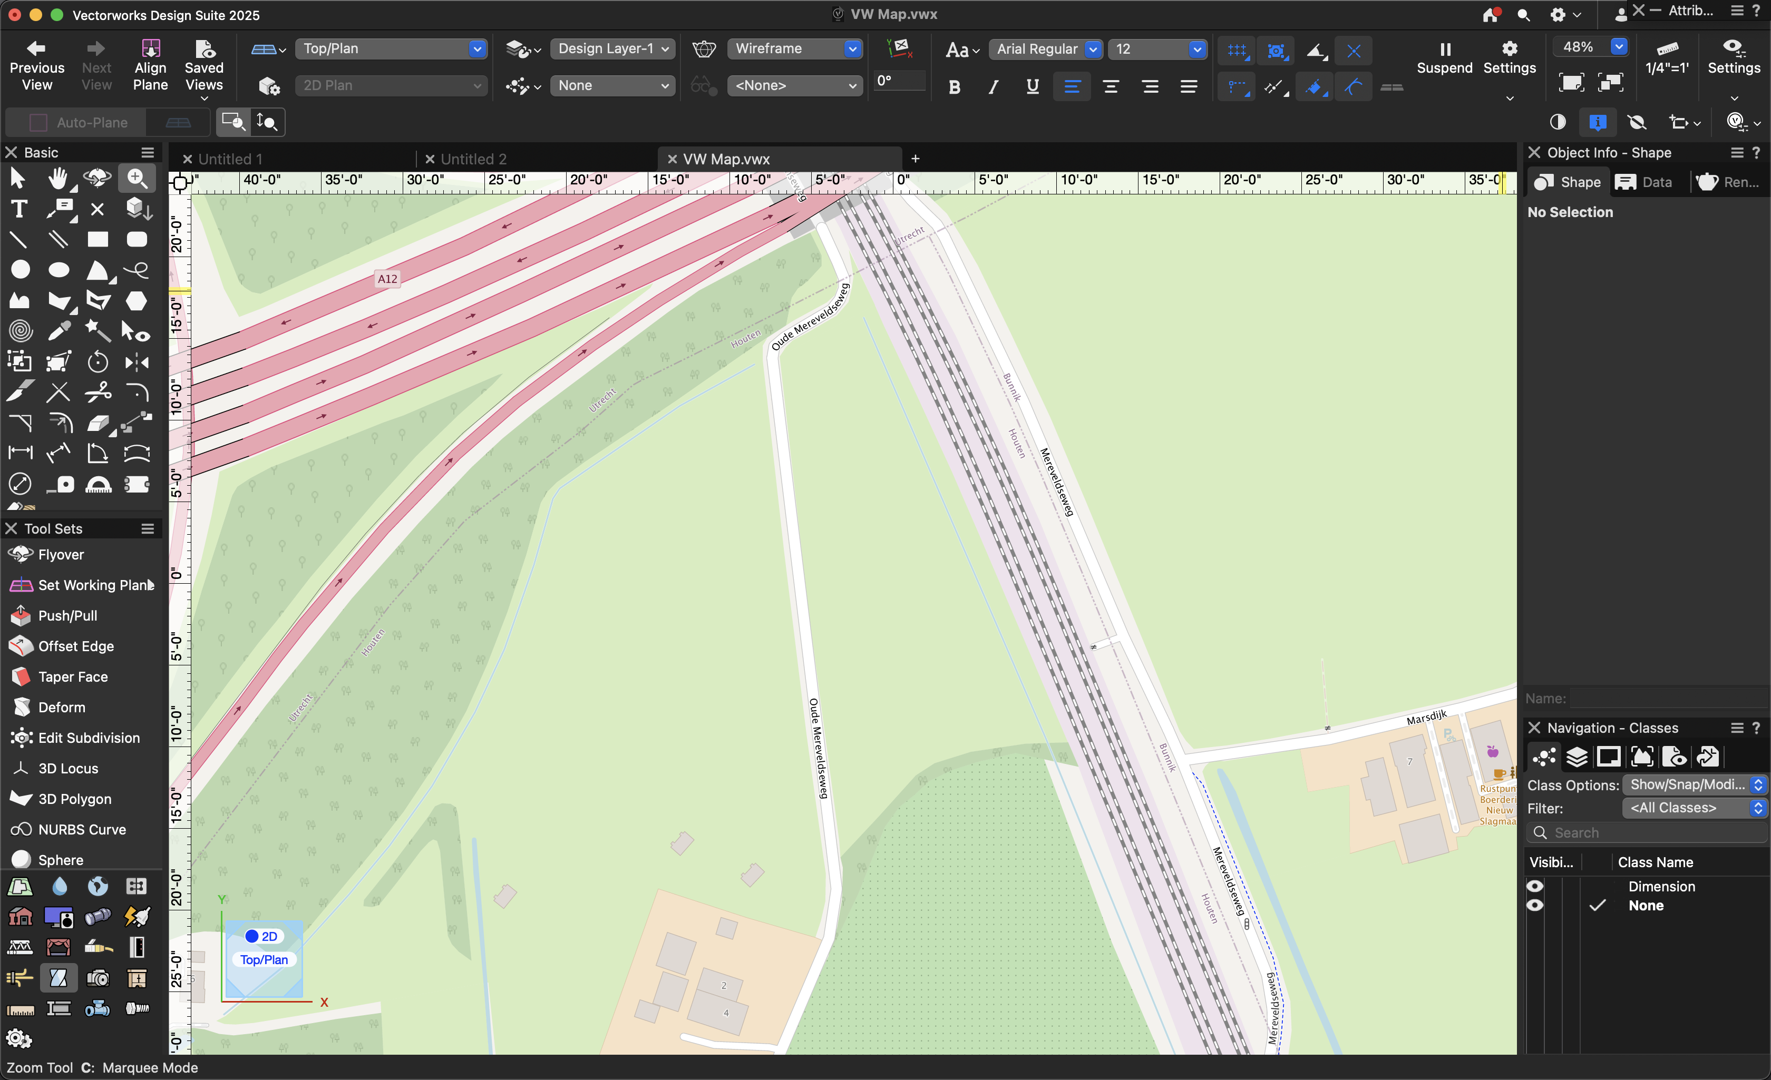The image size is (1771, 1080).
Task: Select the Circle tool
Action: tap(20, 269)
